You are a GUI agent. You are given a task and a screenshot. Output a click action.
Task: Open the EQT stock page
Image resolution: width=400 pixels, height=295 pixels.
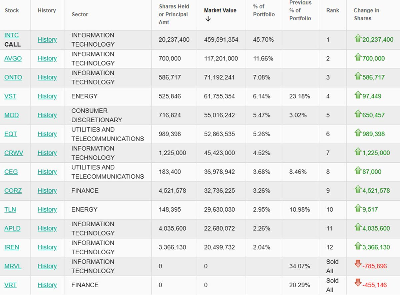pyautogui.click(x=11, y=134)
